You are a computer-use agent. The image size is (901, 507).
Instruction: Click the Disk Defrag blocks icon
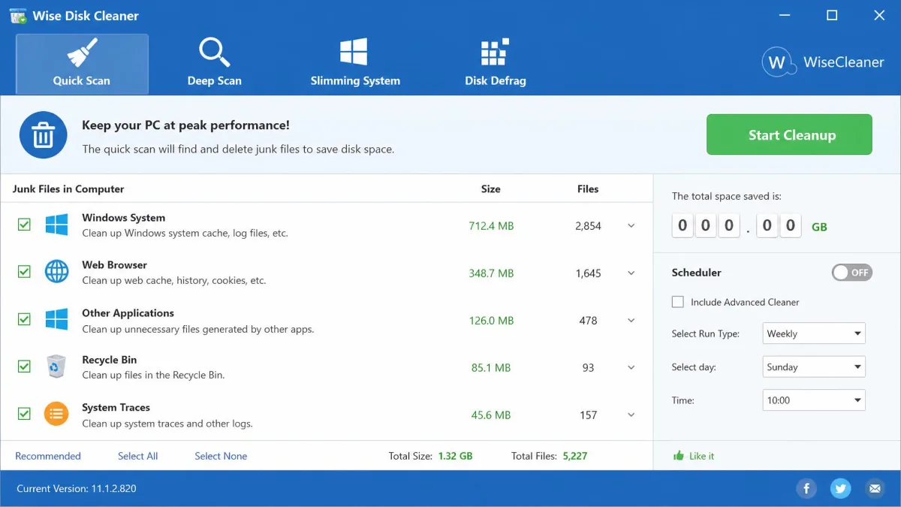click(x=495, y=53)
